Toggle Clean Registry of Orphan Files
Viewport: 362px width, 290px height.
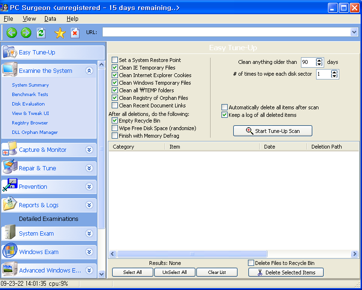[x=115, y=98]
